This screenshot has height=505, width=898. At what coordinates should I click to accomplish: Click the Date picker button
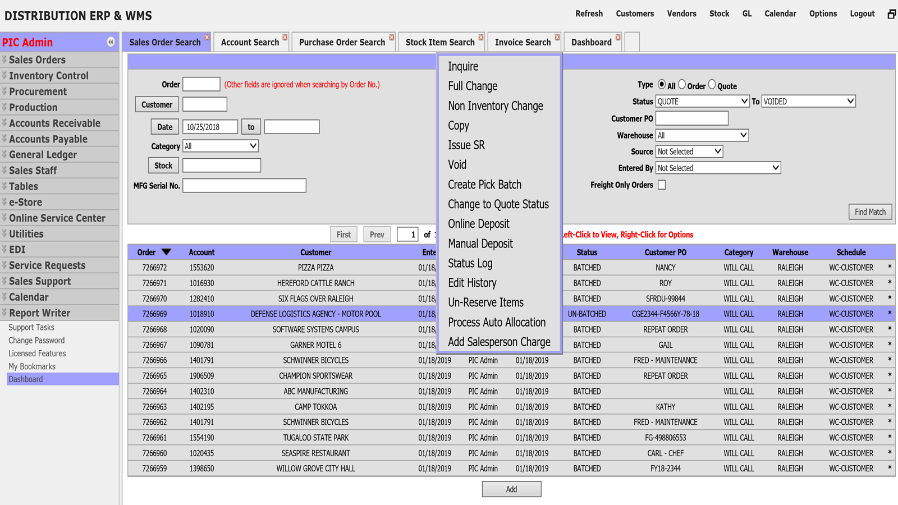[164, 127]
